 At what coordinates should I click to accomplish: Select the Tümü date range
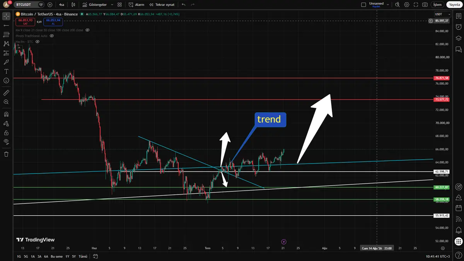click(x=83, y=256)
